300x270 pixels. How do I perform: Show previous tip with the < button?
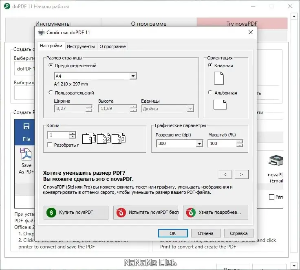coord(225,174)
